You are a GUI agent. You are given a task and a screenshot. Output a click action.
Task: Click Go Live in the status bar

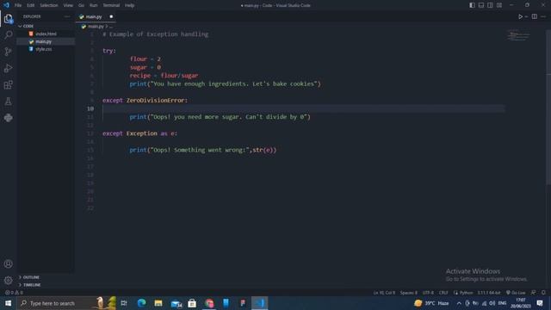[x=516, y=293]
